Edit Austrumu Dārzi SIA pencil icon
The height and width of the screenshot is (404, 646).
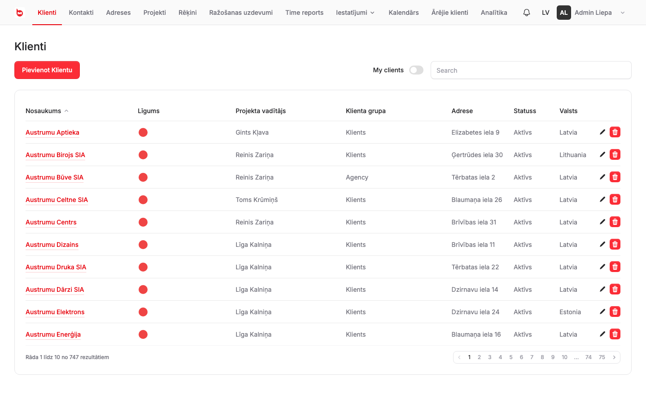[602, 289]
